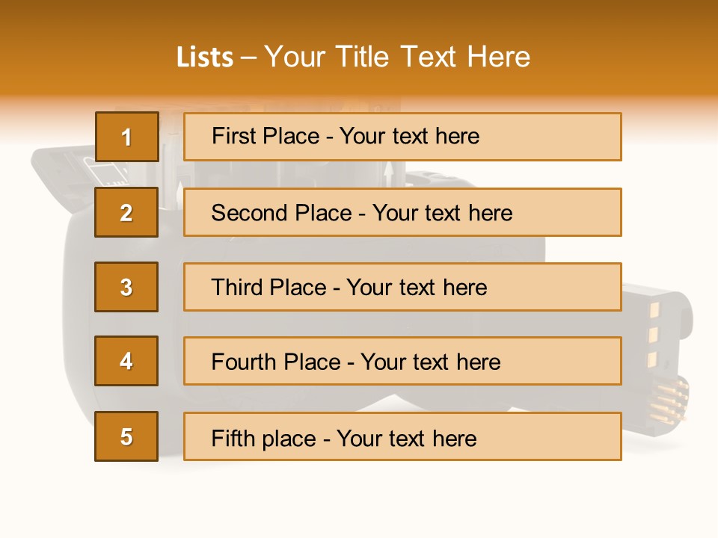Click the "Second Place - Your text here" bar
Image resolution: width=718 pixels, height=538 pixels.
(x=402, y=212)
